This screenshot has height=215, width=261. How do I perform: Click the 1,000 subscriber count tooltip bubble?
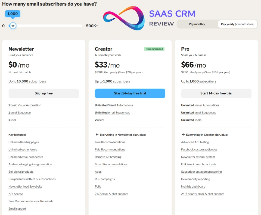coord(13,14)
